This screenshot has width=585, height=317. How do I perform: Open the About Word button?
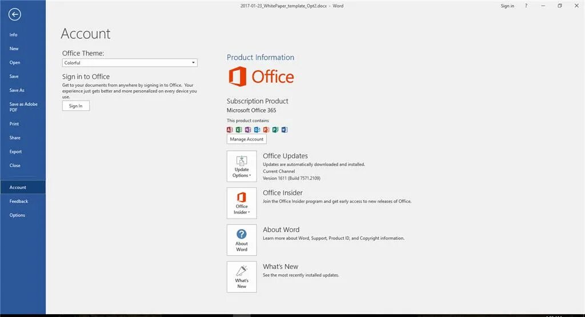point(242,240)
